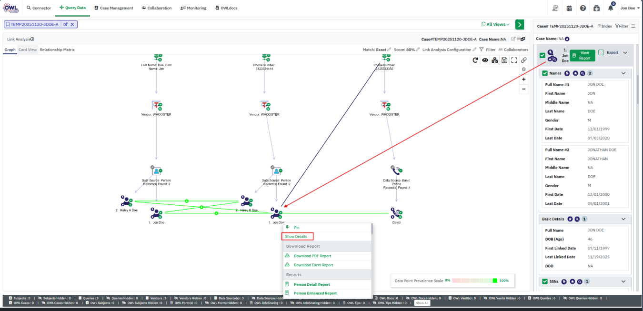643x311 pixels.
Task: Collapse the Names section chevron
Action: tap(623, 73)
